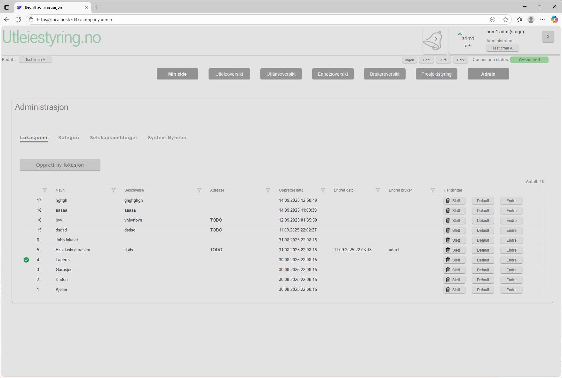Click the filter icon in Opprettet dato column
The height and width of the screenshot is (378, 562).
tap(323, 190)
